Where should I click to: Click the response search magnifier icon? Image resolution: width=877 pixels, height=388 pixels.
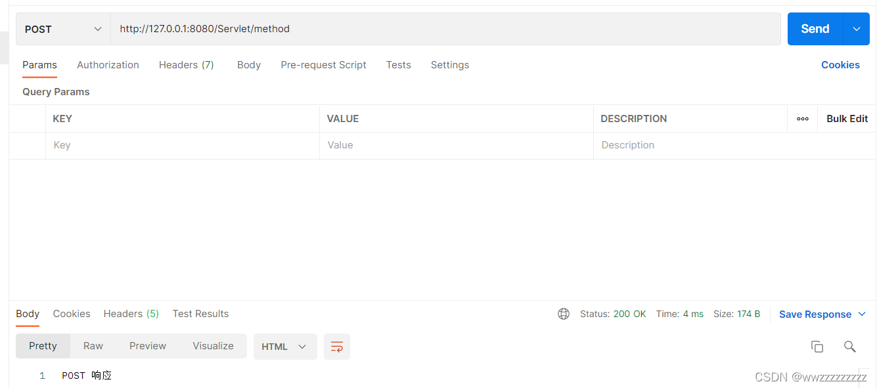coord(849,347)
